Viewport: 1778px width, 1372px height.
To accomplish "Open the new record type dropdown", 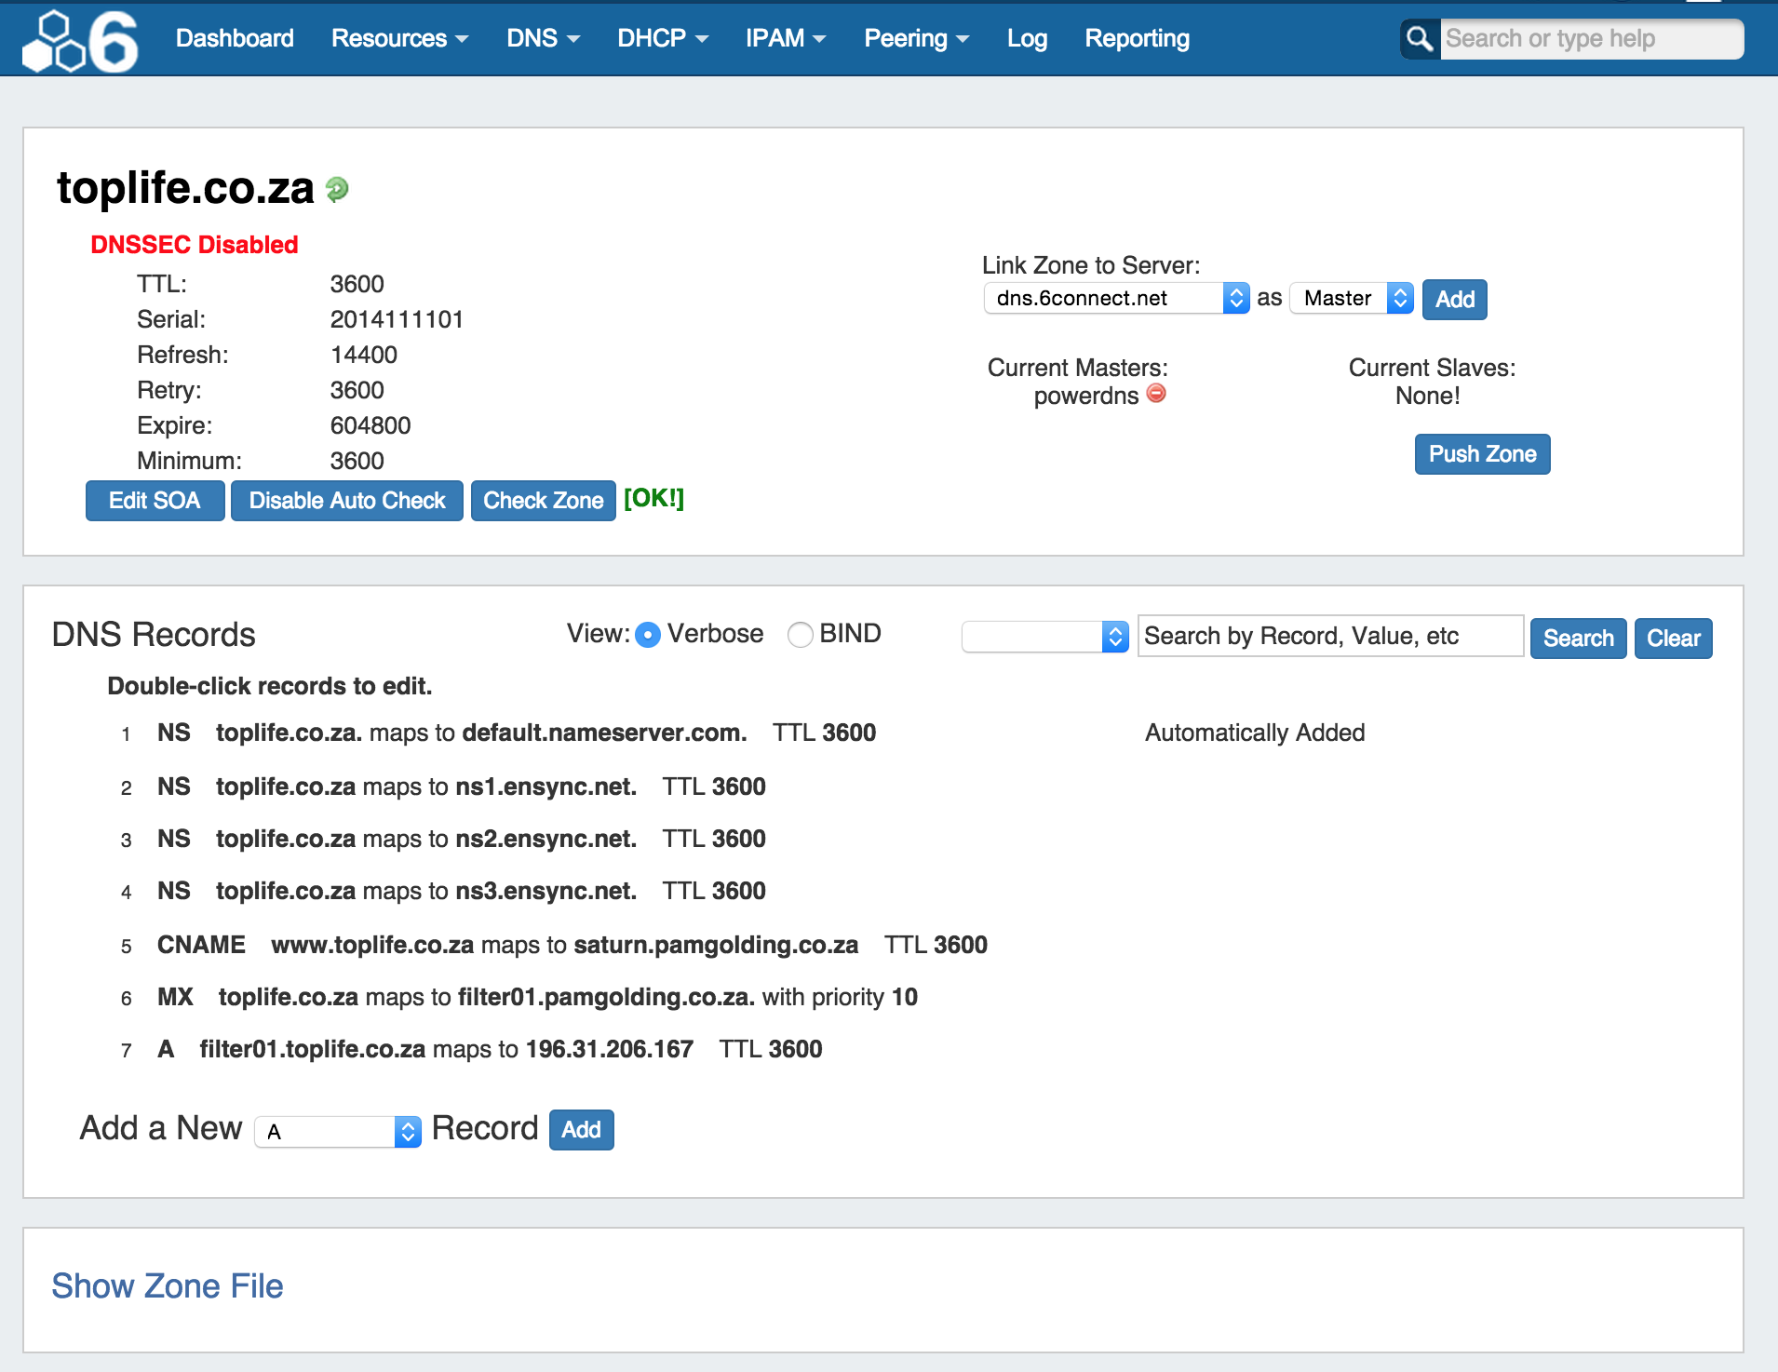I will point(338,1131).
